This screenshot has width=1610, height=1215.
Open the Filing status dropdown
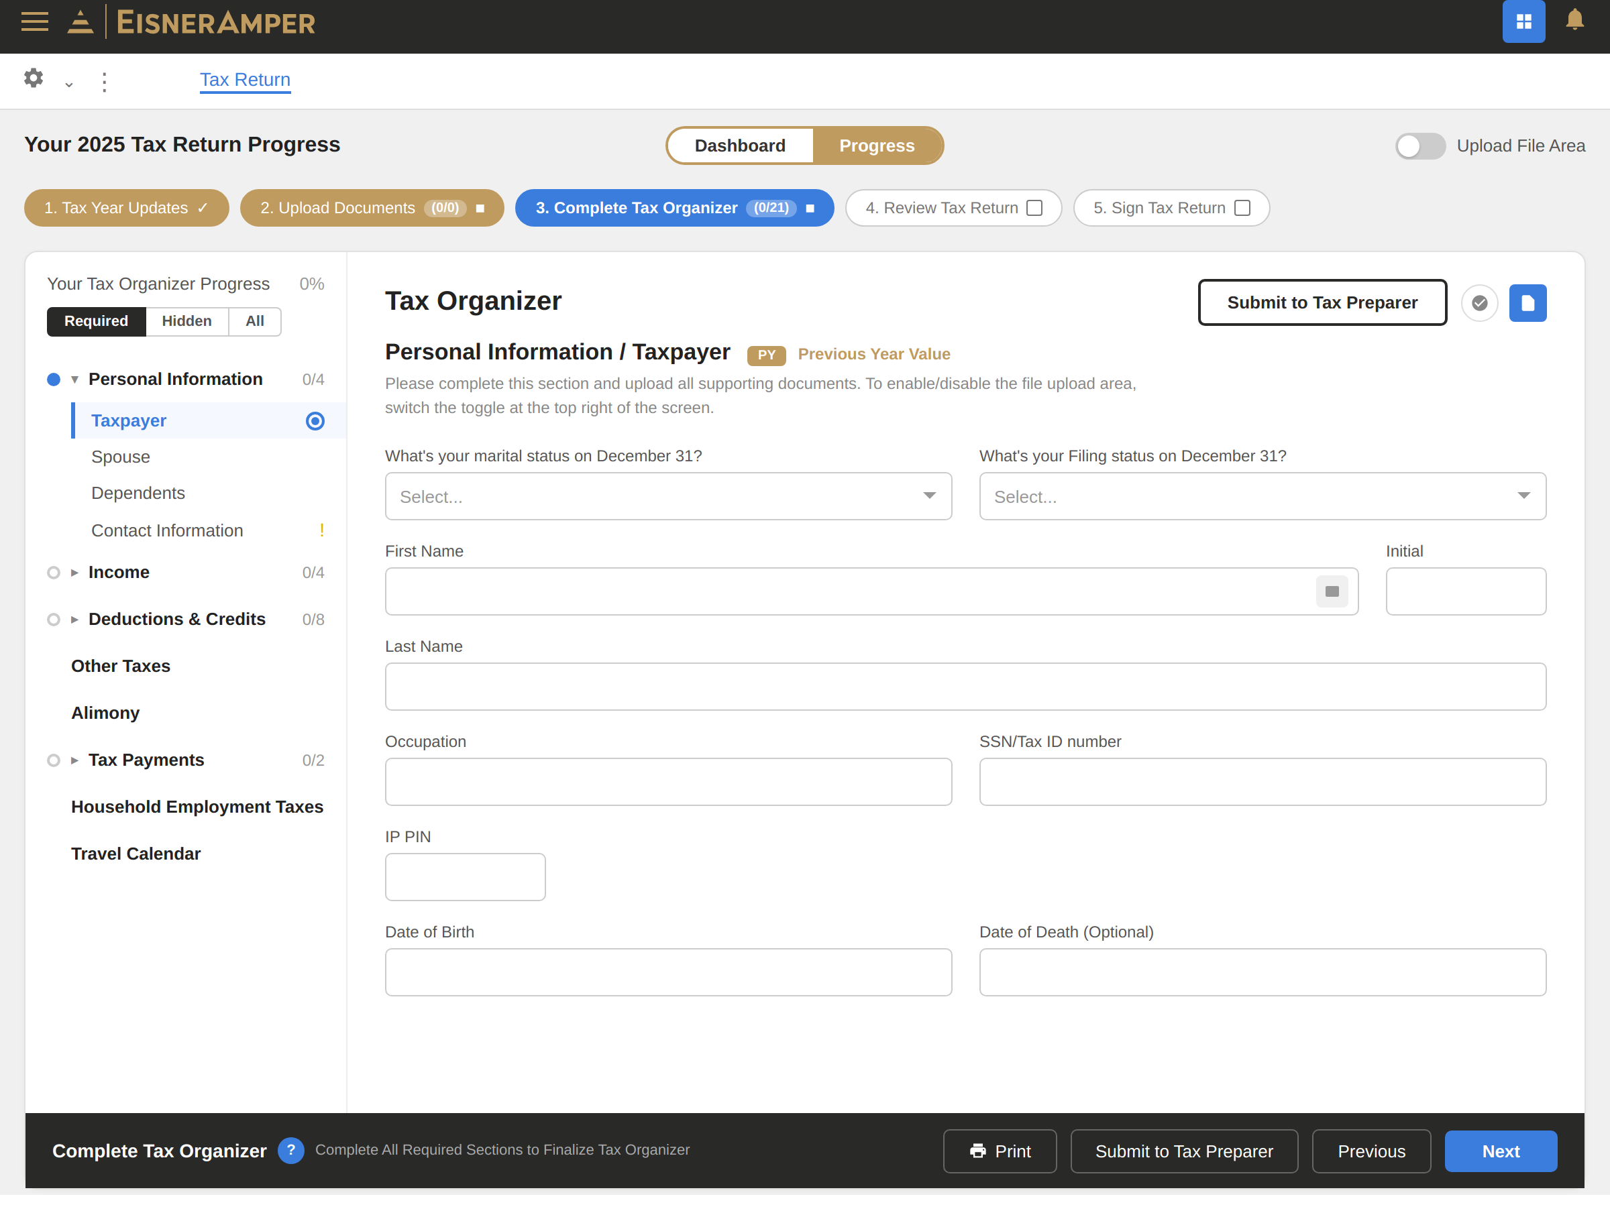pos(1262,496)
